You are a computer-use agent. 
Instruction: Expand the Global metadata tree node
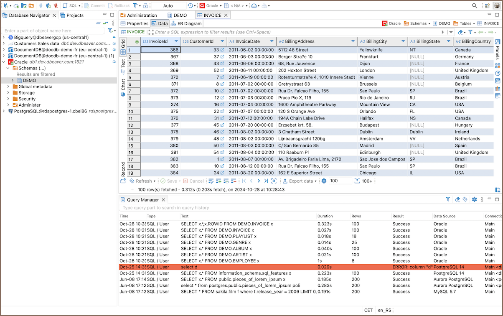[8, 87]
